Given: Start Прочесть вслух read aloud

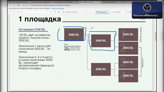Looking at the screenshot, I should [87, 12].
